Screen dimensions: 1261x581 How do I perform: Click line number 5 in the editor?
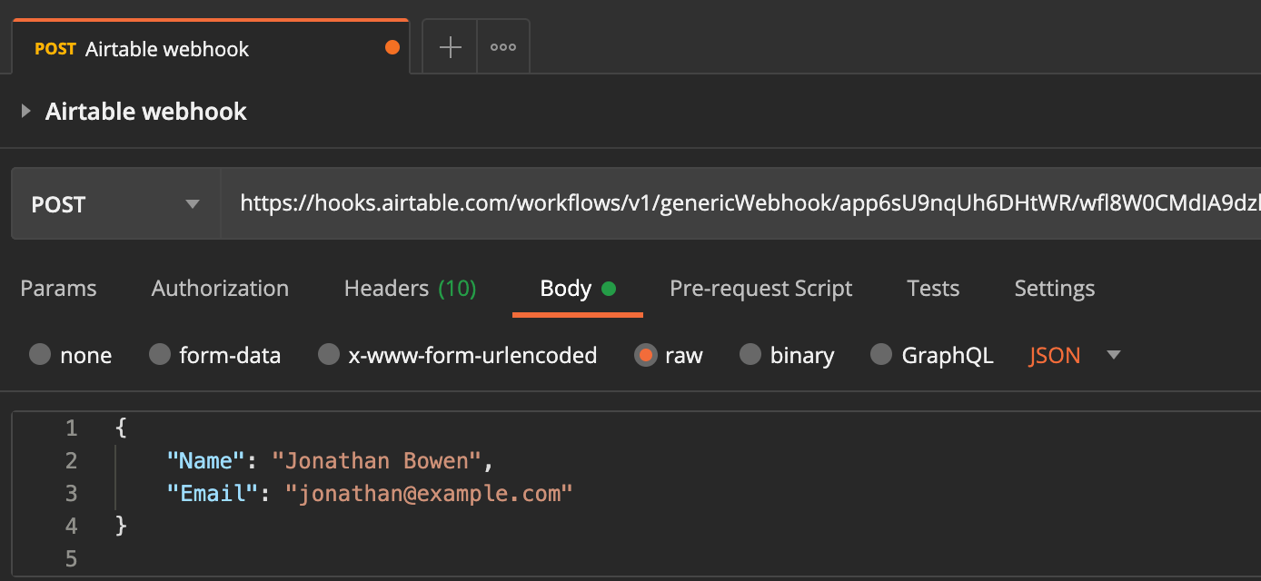point(72,559)
